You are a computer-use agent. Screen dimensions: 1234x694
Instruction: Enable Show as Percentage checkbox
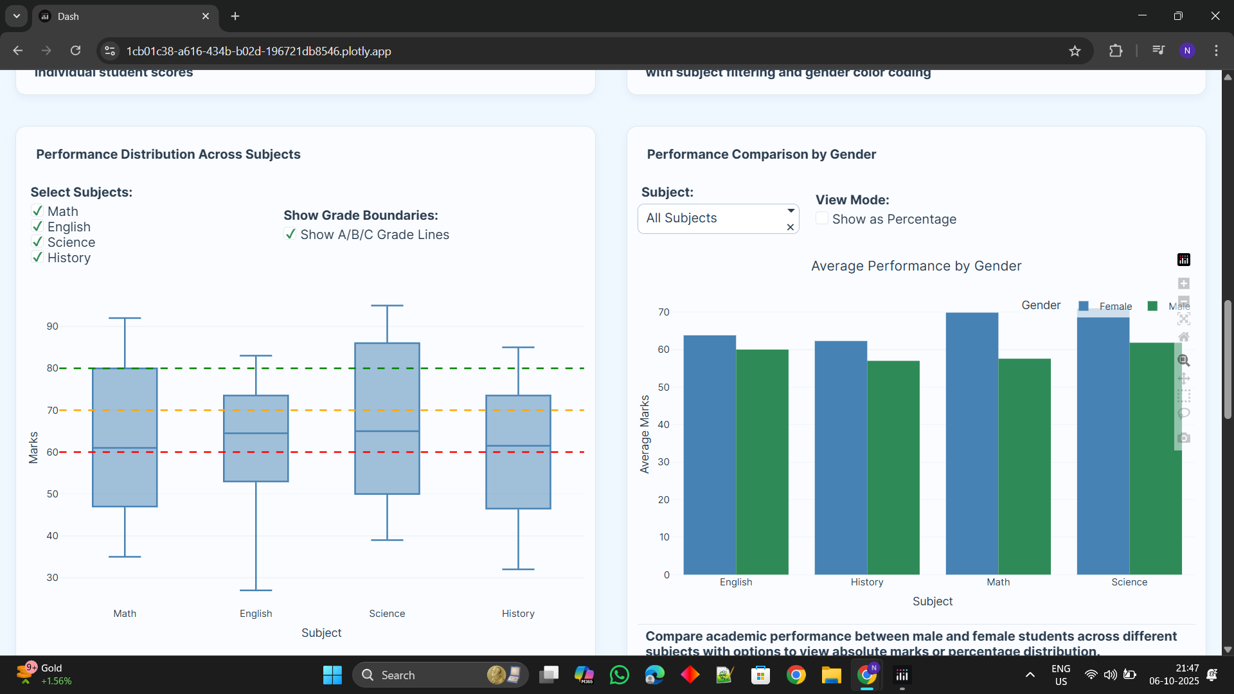(821, 218)
